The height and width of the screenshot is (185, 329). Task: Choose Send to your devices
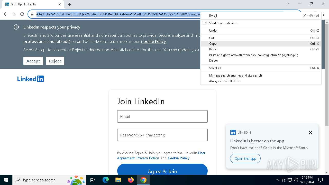pyautogui.click(x=261, y=23)
